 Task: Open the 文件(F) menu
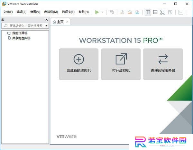point(8,12)
